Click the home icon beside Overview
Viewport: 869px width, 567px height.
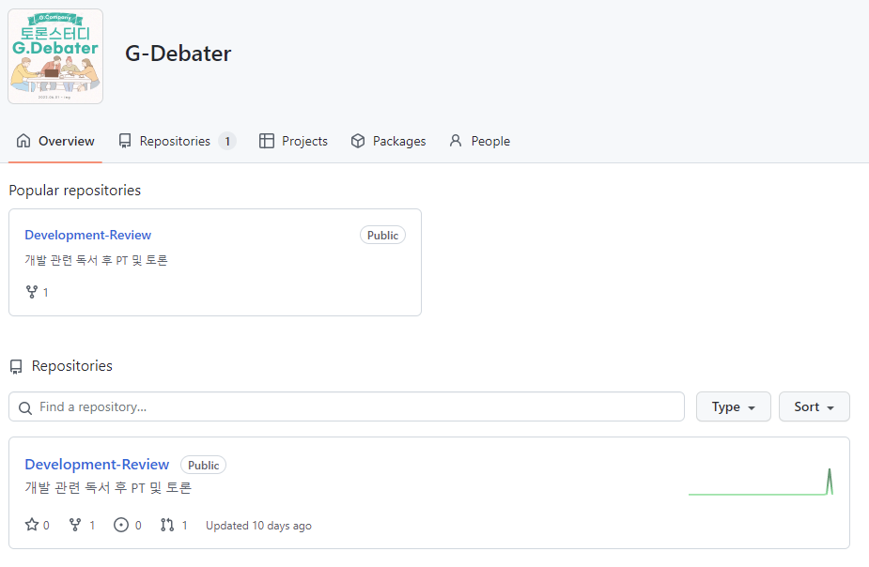23,141
